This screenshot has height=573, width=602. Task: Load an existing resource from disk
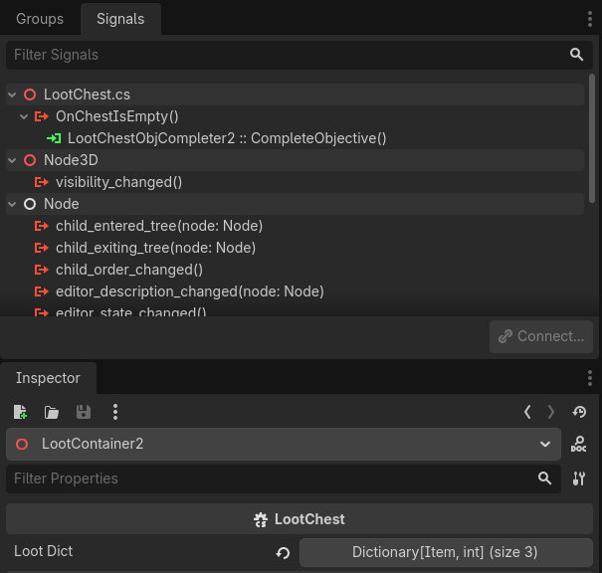tap(52, 412)
